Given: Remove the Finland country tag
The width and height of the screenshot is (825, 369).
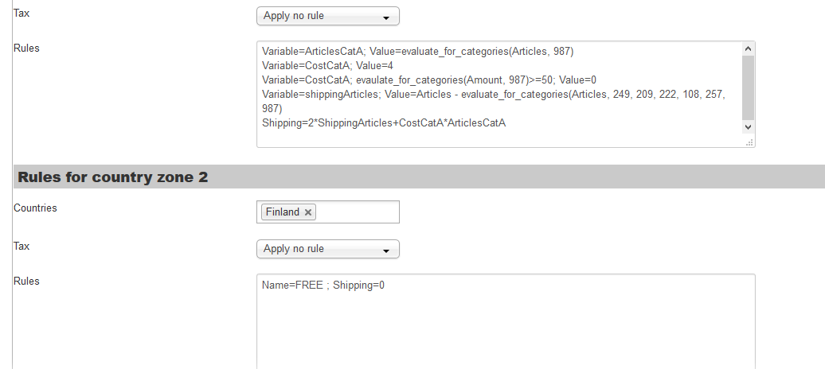Looking at the screenshot, I should 308,212.
